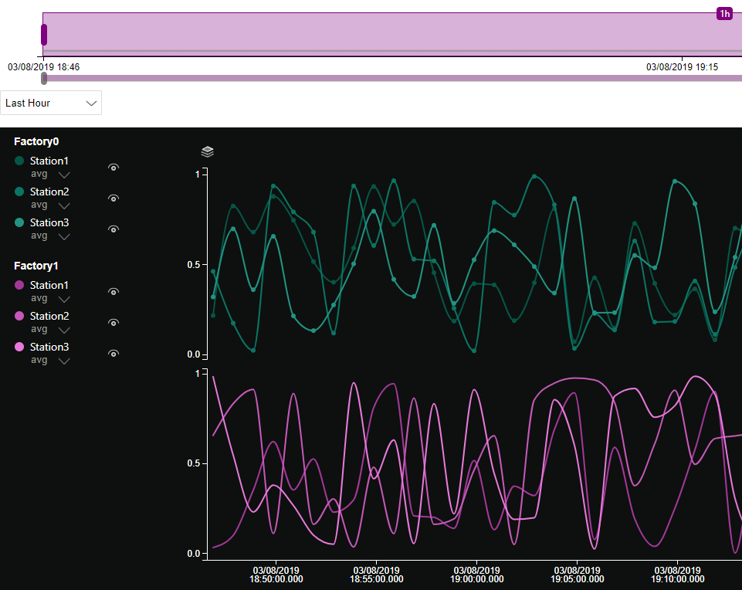The image size is (742, 590).
Task: Select the Factory1 group label
Action: coord(36,266)
